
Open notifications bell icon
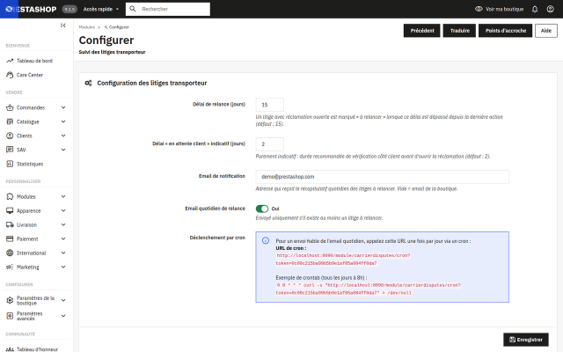tap(535, 9)
